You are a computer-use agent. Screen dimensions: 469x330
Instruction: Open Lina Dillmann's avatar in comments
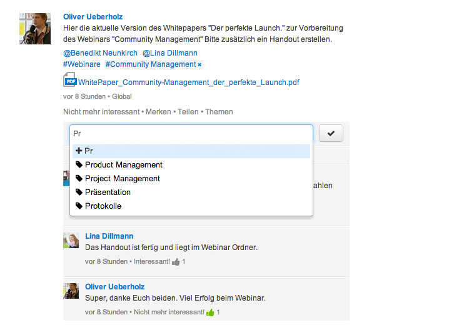tap(71, 241)
